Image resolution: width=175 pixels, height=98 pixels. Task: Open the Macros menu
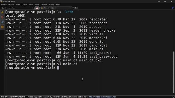pyautogui.click(x=52, y=5)
